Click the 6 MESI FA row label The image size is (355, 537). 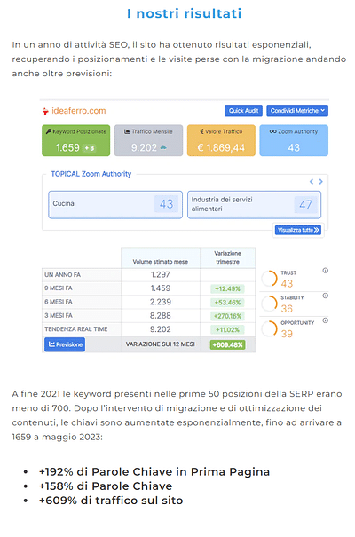(59, 302)
